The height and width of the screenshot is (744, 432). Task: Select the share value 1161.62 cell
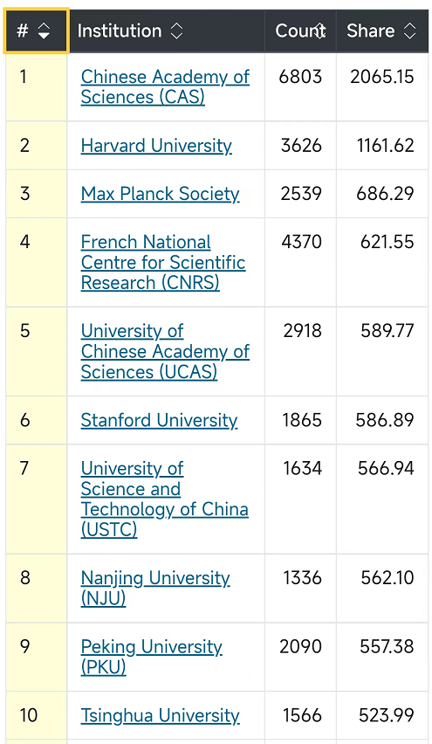[382, 146]
